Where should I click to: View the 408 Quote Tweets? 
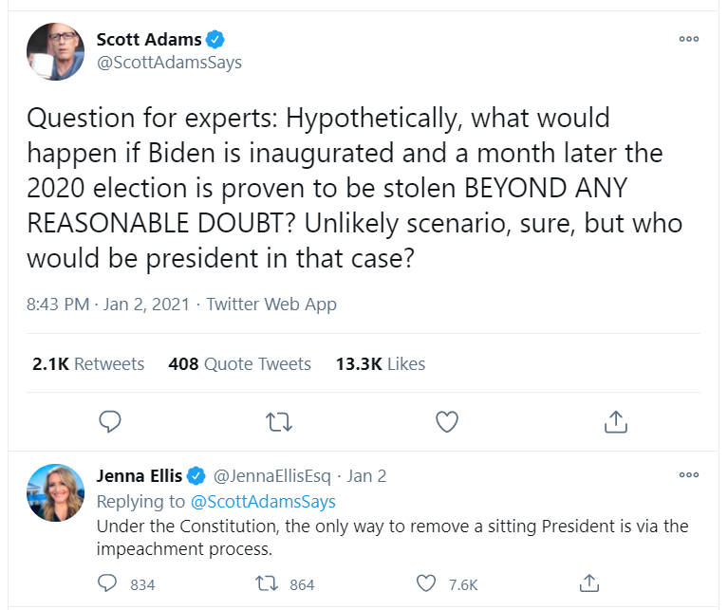239,363
